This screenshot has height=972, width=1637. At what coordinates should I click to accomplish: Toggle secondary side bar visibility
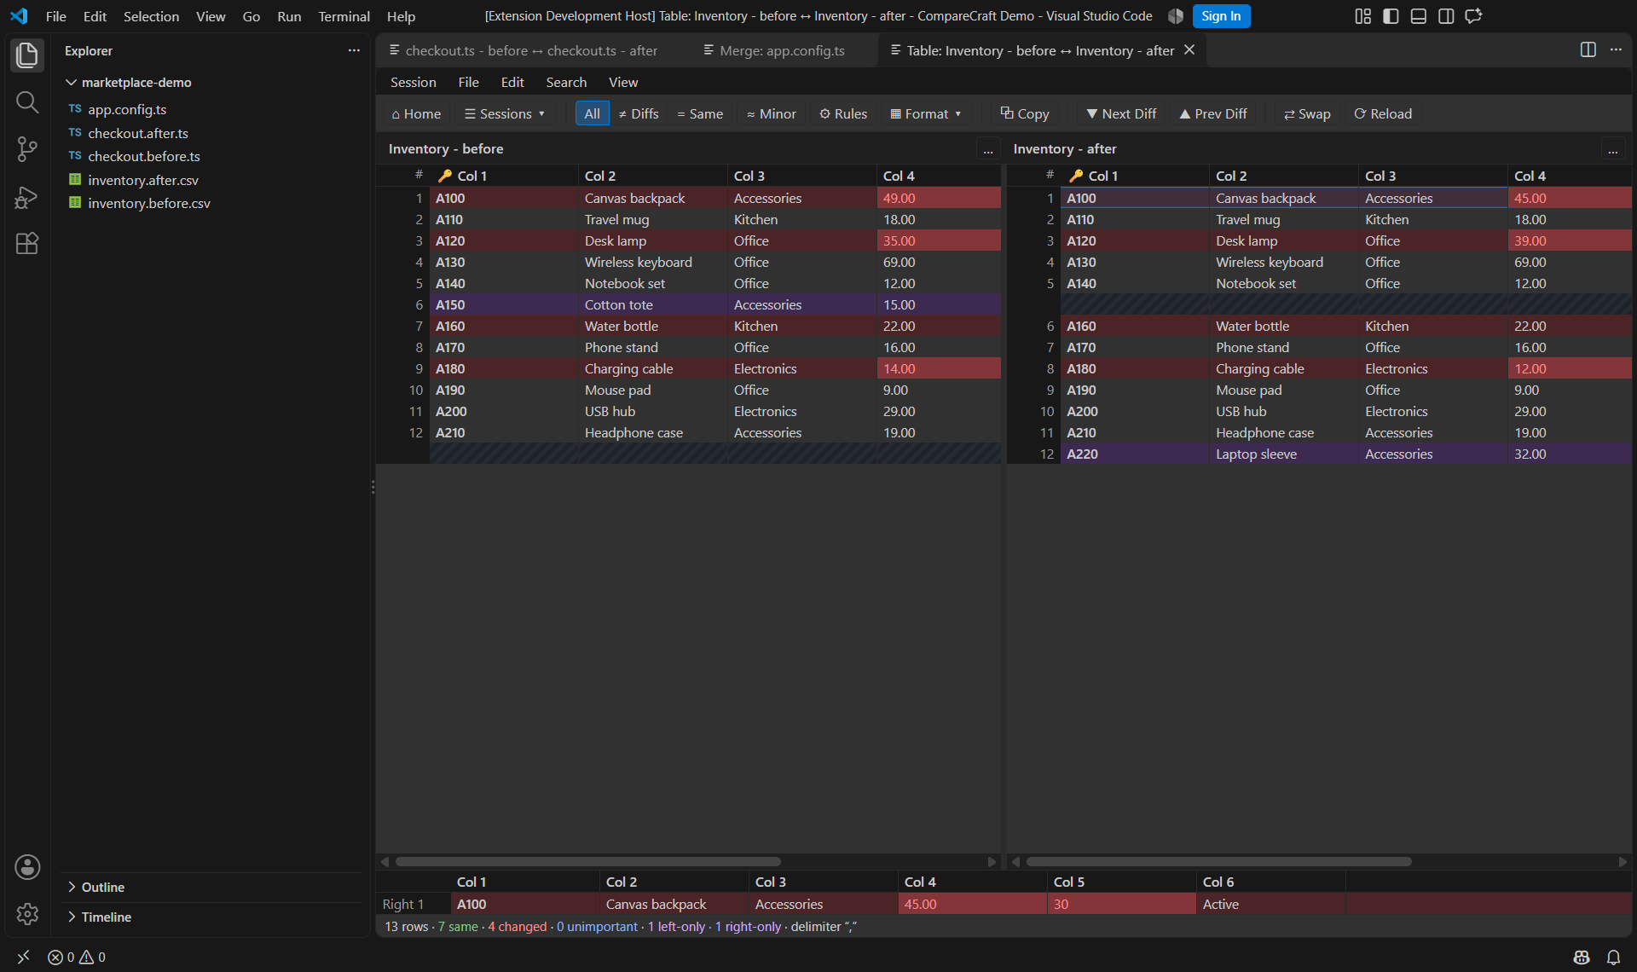click(1446, 16)
